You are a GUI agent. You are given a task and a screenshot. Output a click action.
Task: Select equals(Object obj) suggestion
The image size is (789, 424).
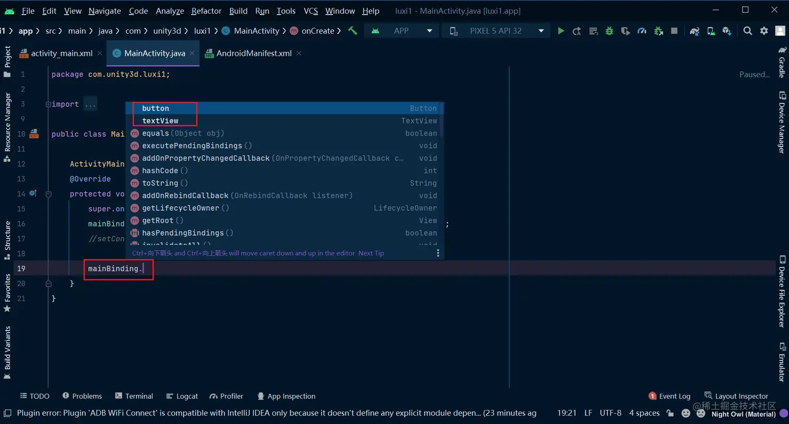[x=284, y=133]
